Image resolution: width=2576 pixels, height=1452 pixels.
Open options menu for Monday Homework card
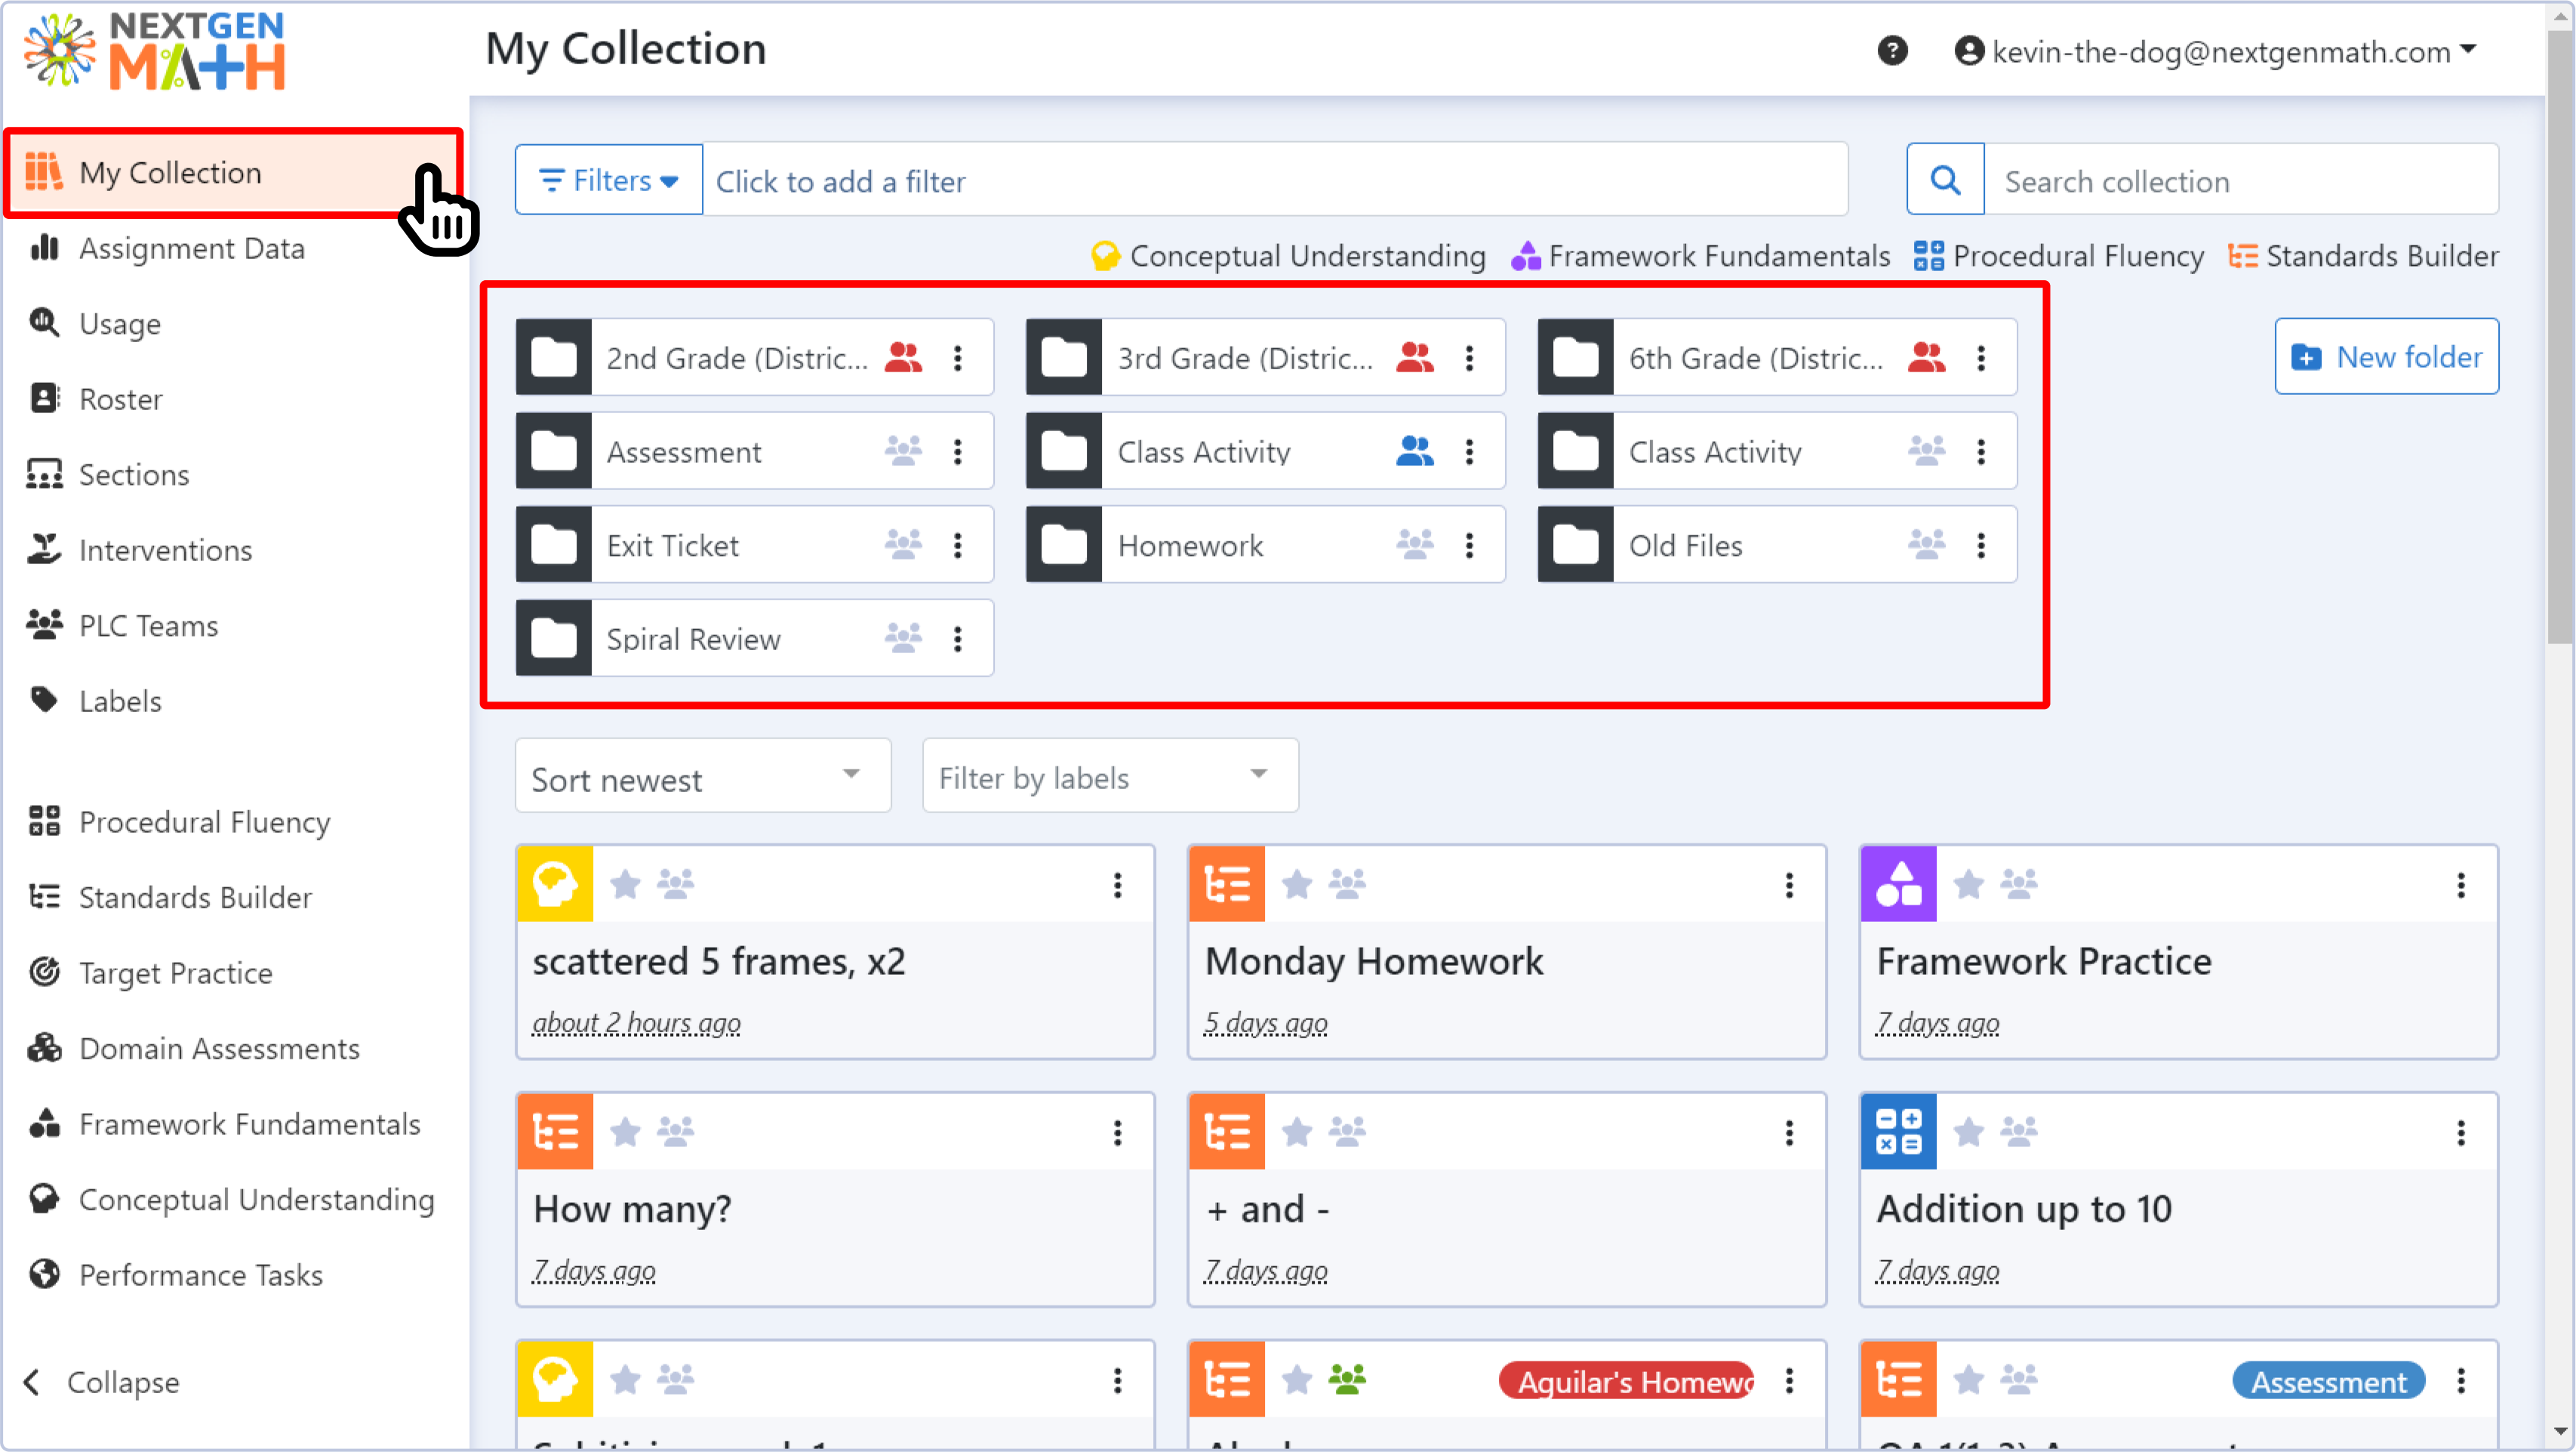1789,885
